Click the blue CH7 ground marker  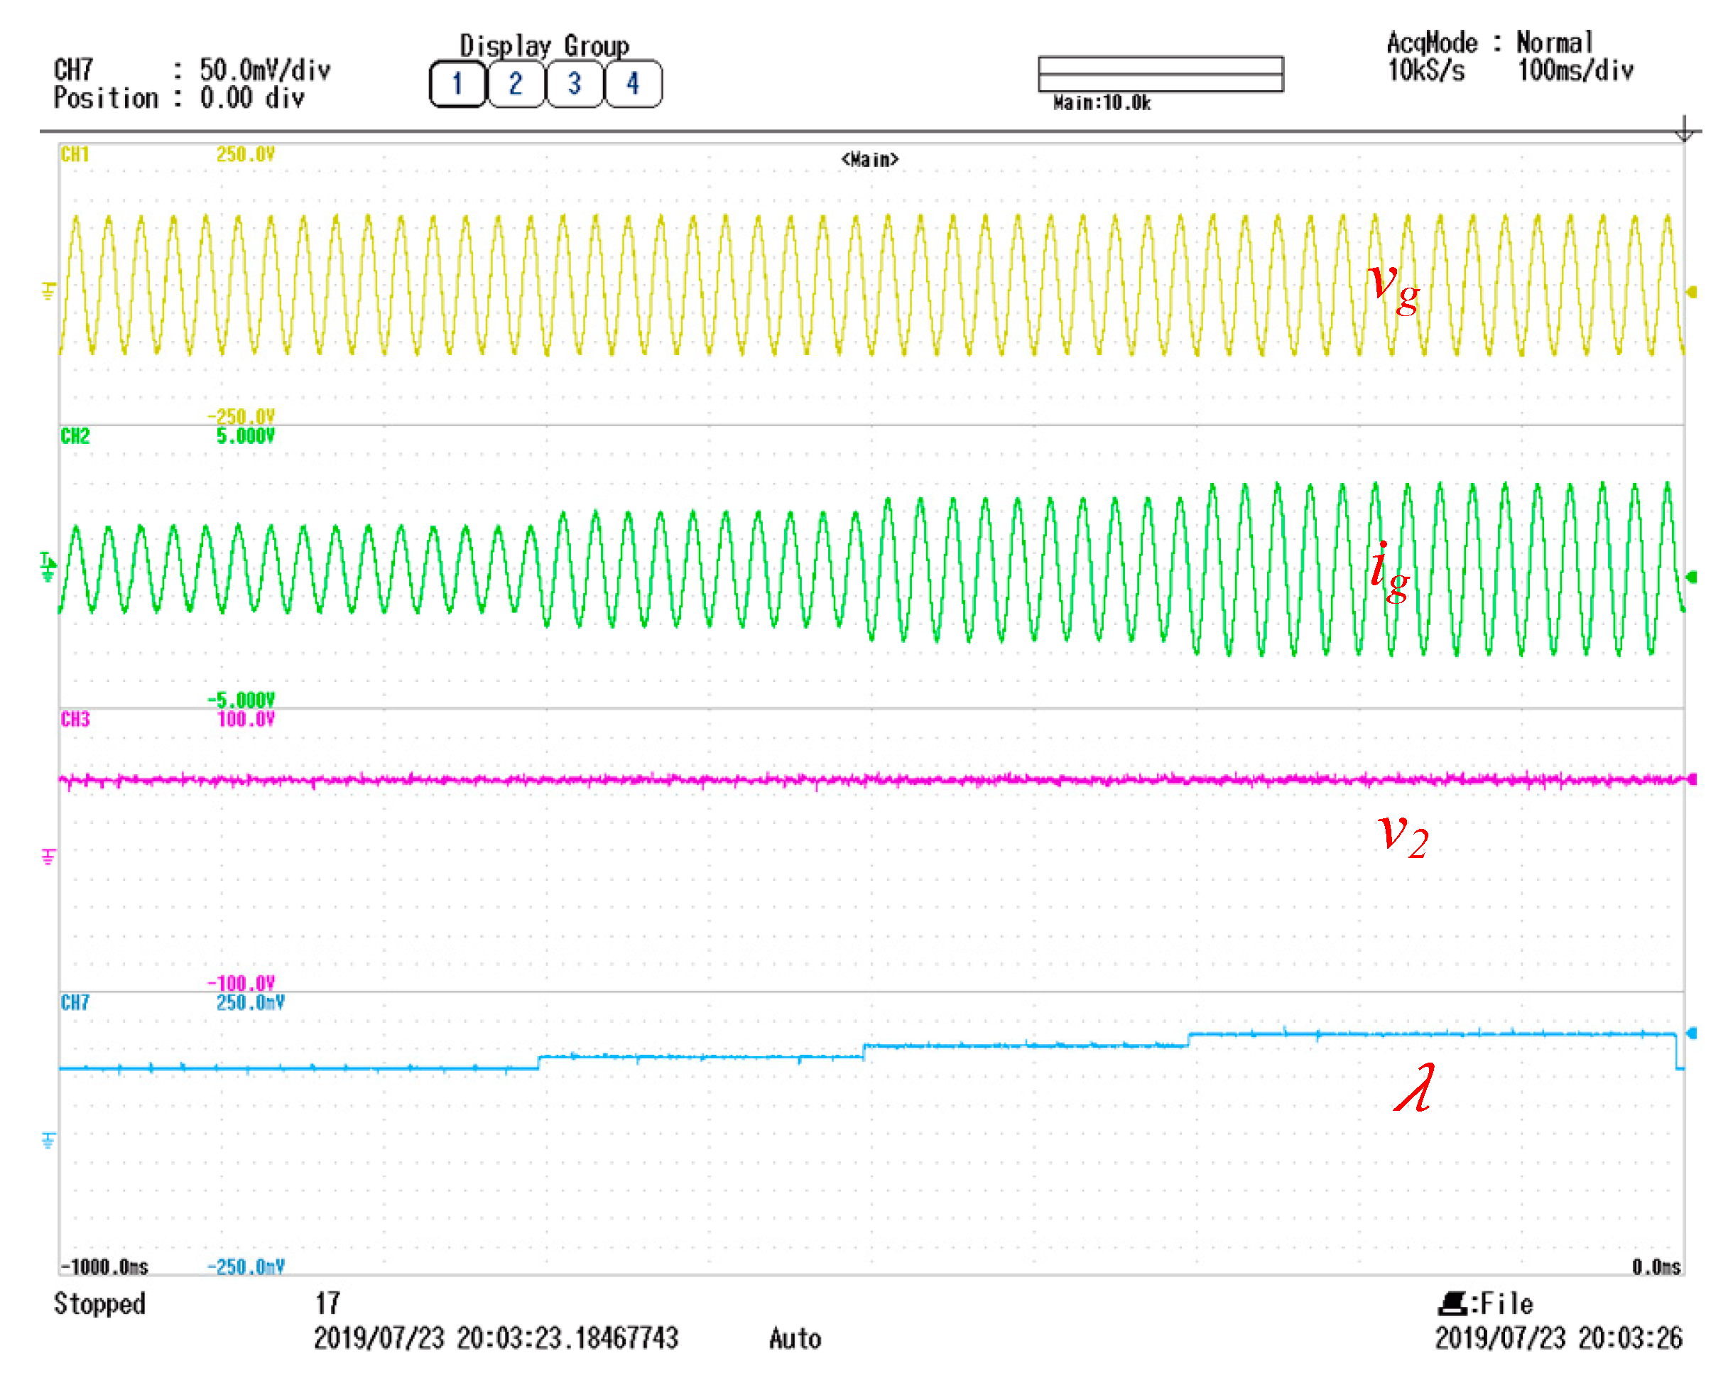click(x=49, y=1140)
